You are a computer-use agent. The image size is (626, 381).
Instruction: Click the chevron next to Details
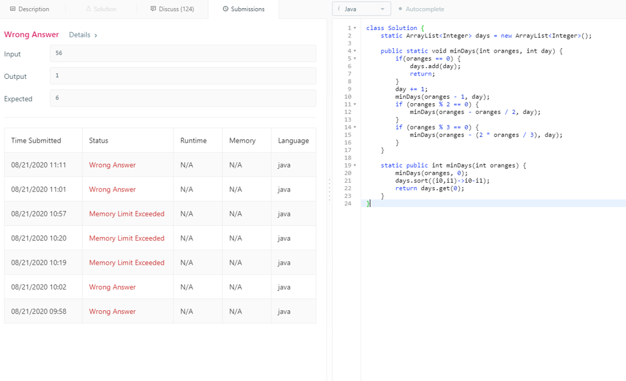tap(96, 36)
